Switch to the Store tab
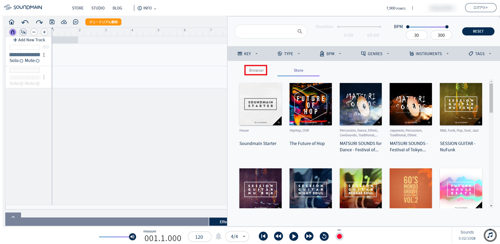This screenshot has height=244, width=500. [298, 70]
